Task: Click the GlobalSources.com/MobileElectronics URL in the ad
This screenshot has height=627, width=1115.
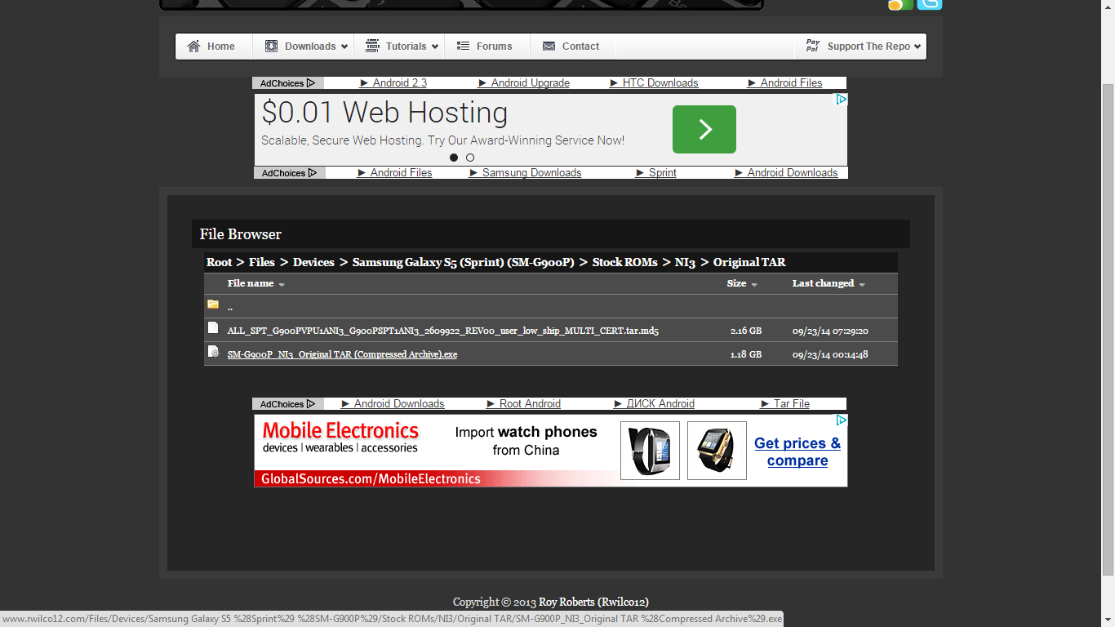Action: (x=371, y=479)
